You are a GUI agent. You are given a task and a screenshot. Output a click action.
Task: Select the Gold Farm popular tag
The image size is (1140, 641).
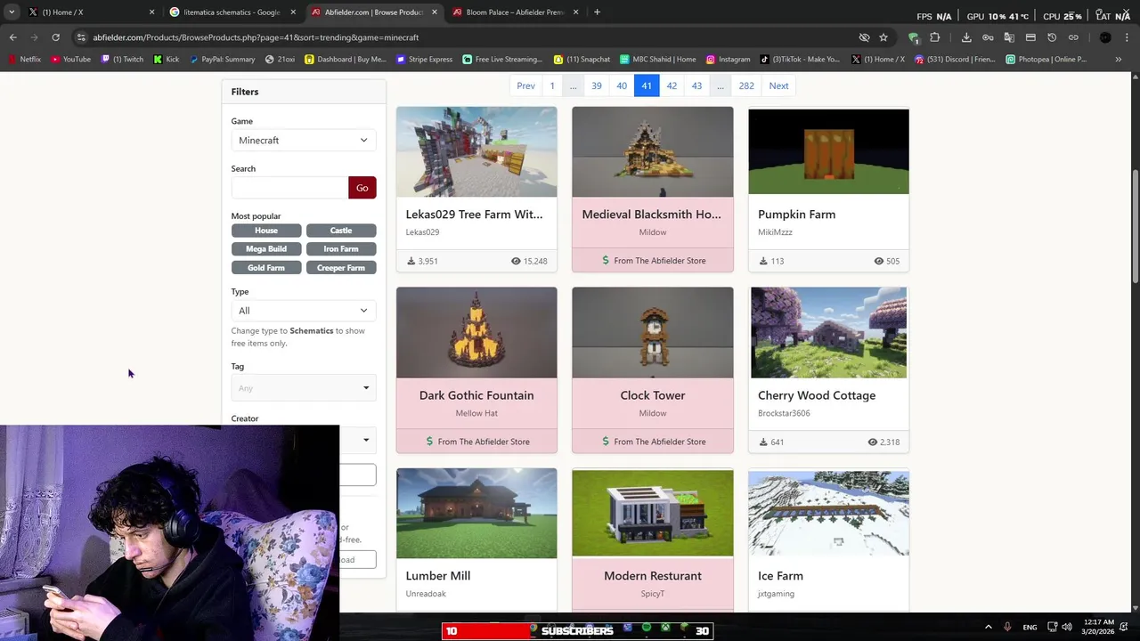click(266, 268)
